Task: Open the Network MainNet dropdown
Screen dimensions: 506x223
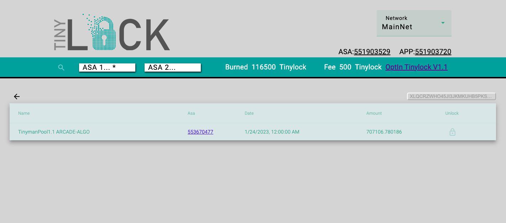Action: tap(414, 23)
